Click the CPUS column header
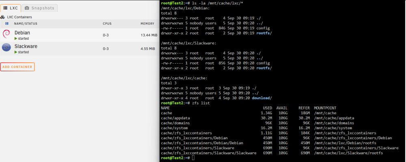Viewport: 406px width, 162px height. point(107,23)
